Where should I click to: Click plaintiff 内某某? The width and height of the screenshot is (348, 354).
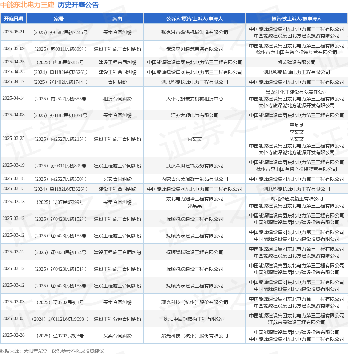[194, 139]
